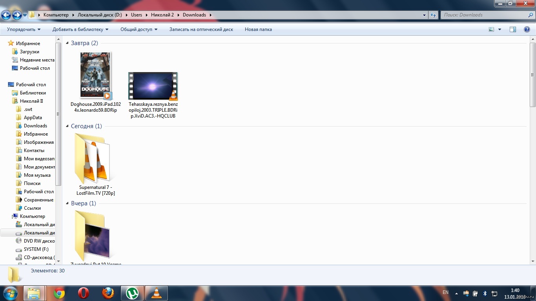Show hidden tray icons arrow
The image size is (536, 301).
[x=456, y=293]
